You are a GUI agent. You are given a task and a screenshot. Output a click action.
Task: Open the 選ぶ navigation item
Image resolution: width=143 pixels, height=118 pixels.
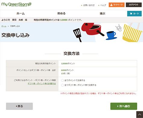[102, 14]
